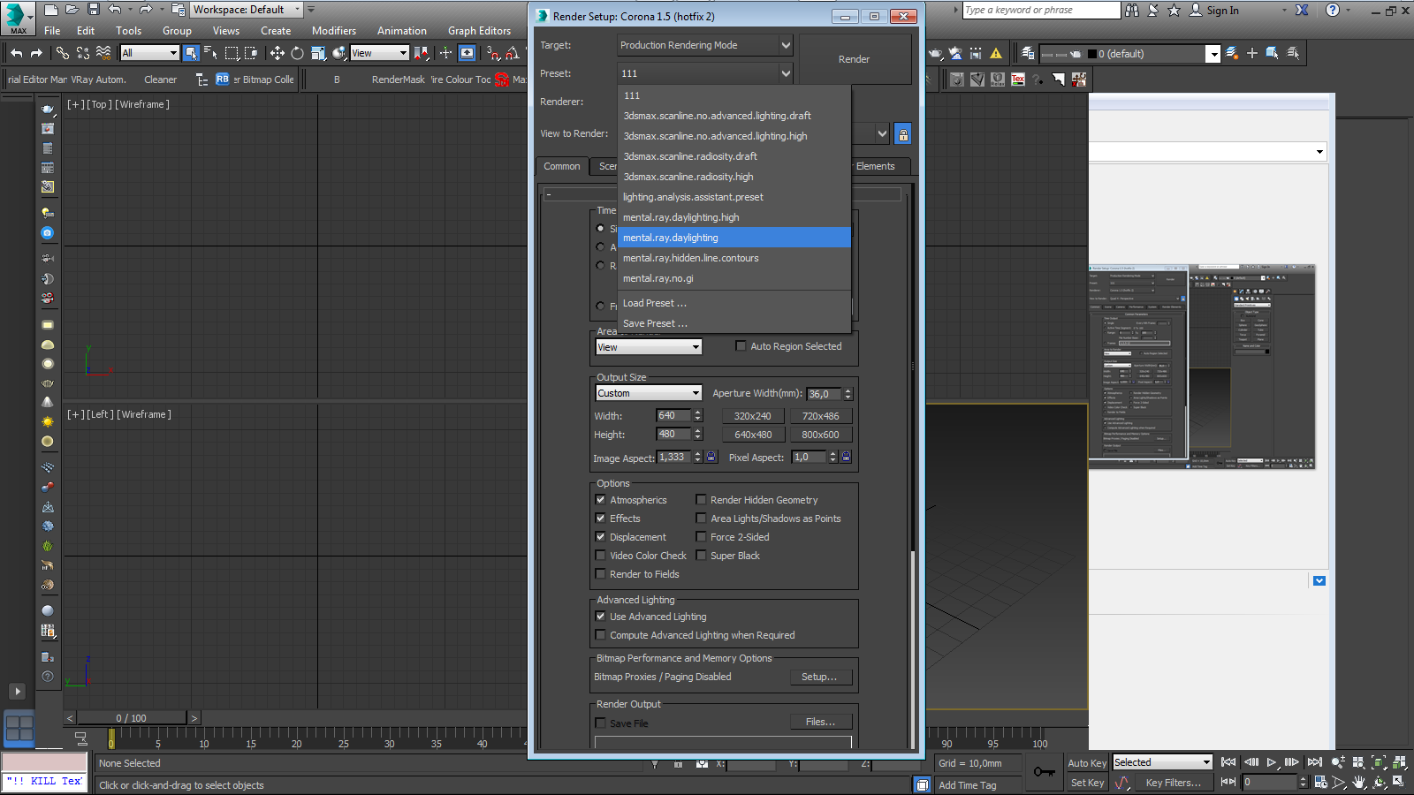Collapse the Preset dropdown arrow
Image resolution: width=1414 pixels, height=795 pixels.
point(786,73)
